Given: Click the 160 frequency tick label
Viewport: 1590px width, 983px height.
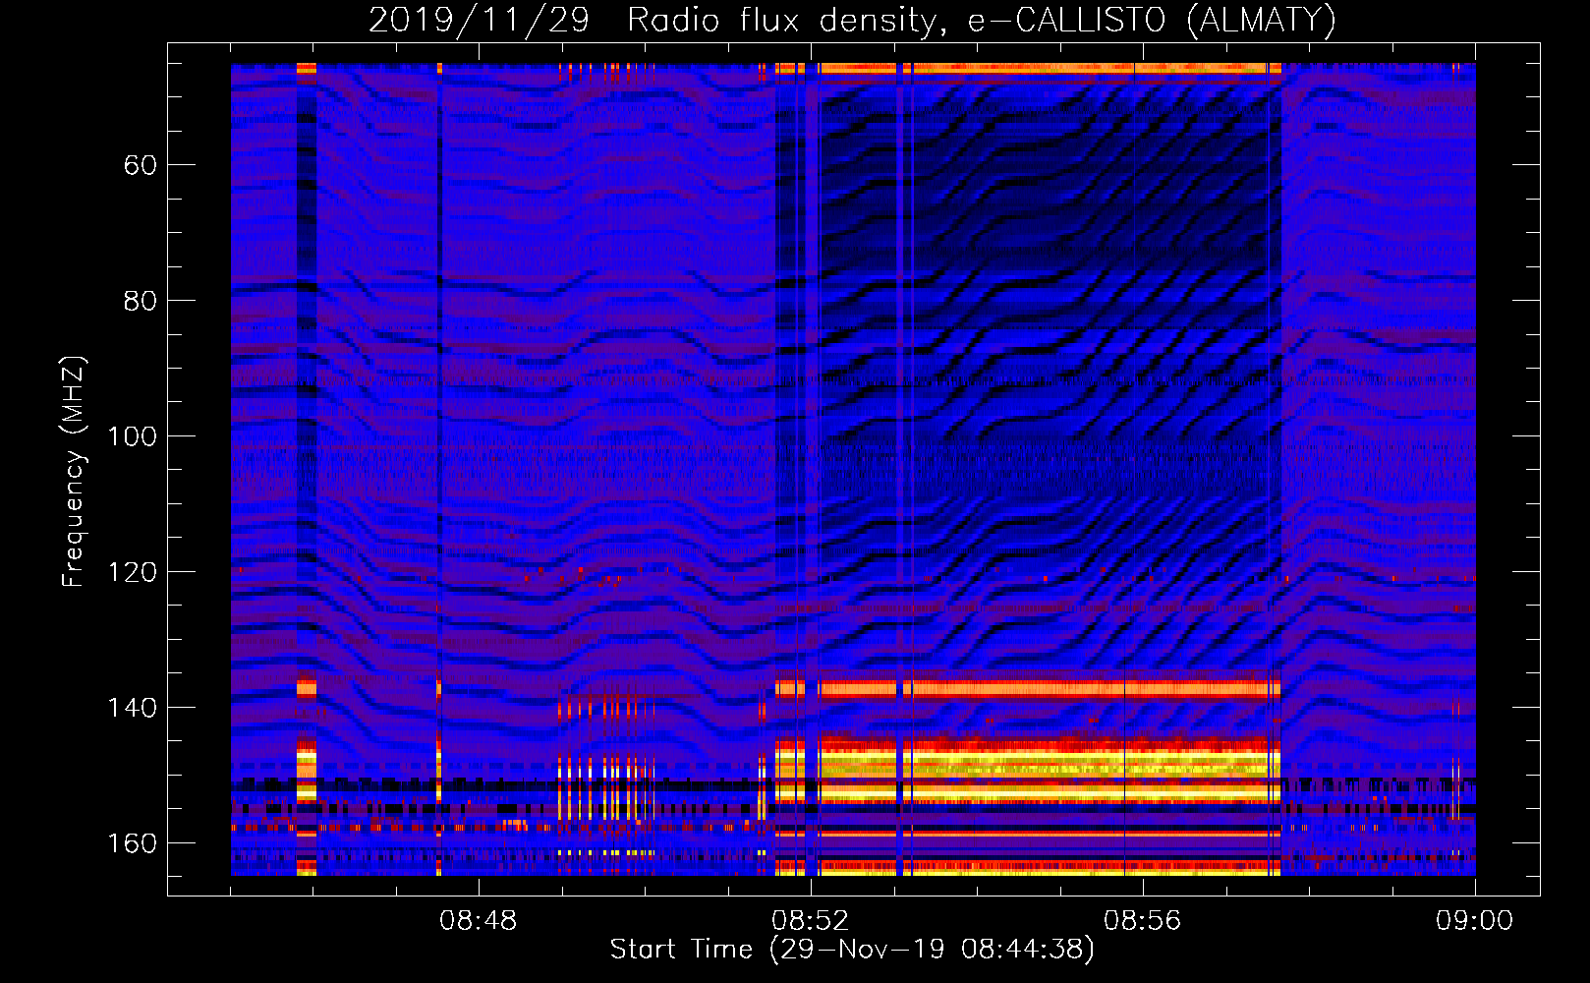Looking at the screenshot, I should coord(133,843).
